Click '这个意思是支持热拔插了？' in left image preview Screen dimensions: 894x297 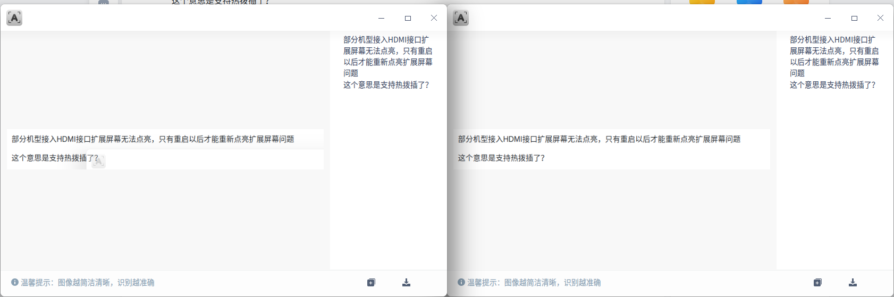(55, 158)
